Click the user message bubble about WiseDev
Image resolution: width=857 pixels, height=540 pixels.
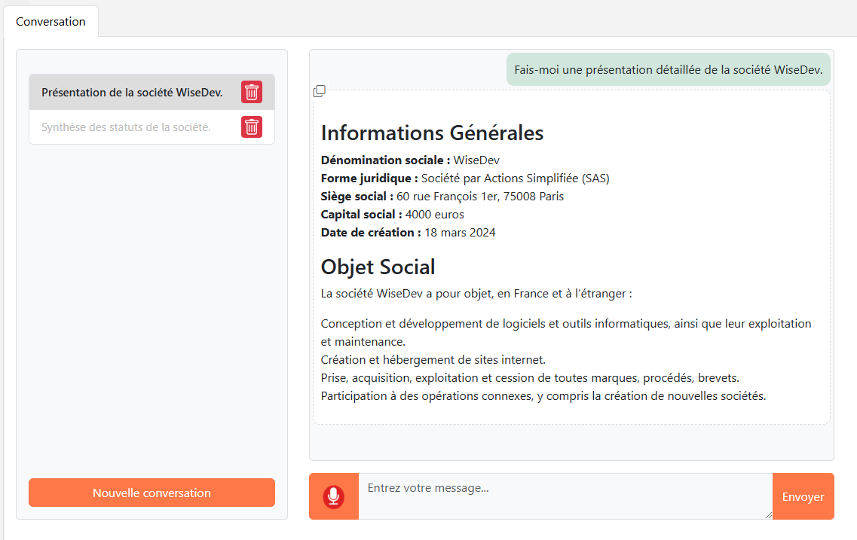(x=668, y=69)
